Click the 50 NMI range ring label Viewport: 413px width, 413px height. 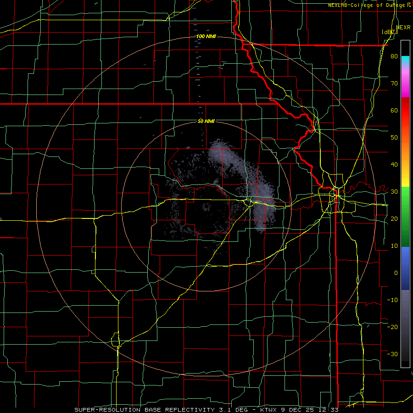[x=206, y=122]
